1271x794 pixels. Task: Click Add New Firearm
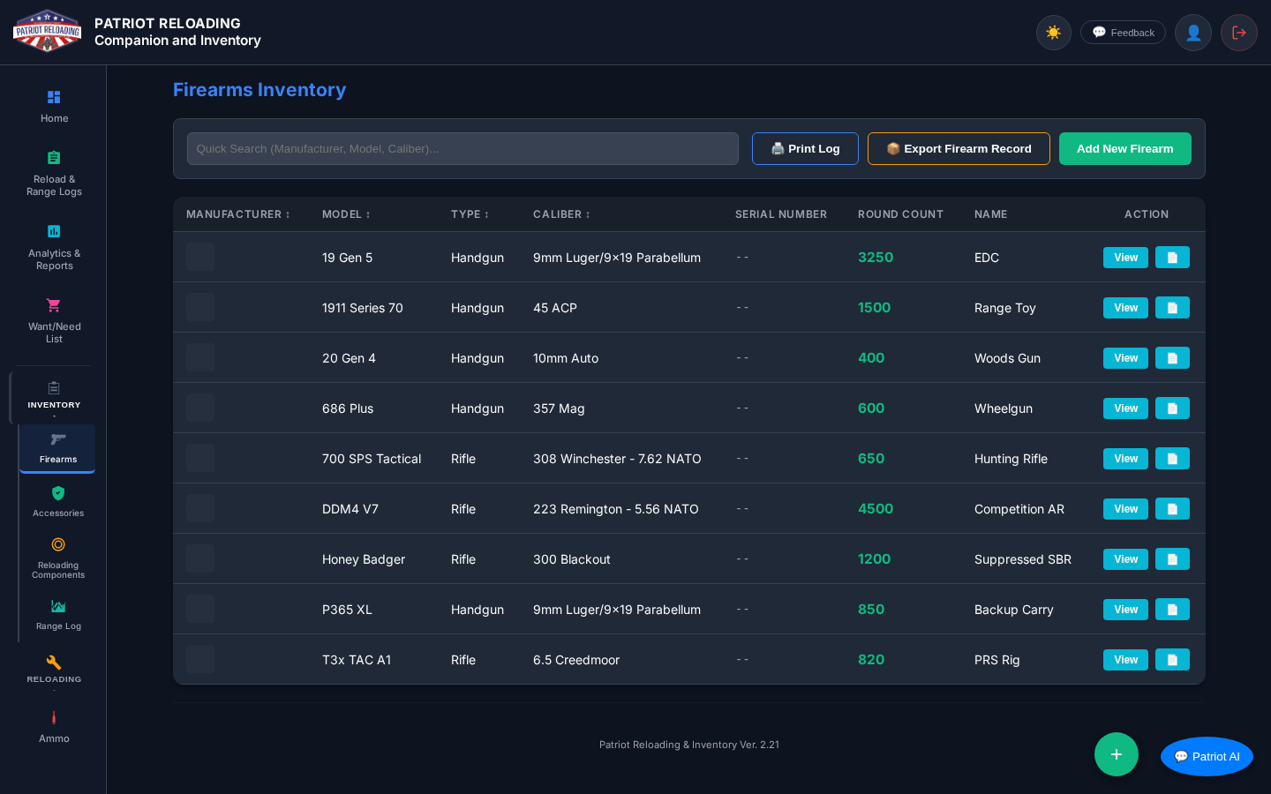coord(1124,148)
